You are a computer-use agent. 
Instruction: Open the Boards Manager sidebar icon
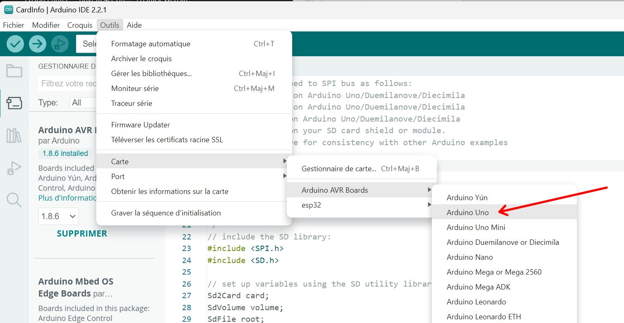point(14,103)
